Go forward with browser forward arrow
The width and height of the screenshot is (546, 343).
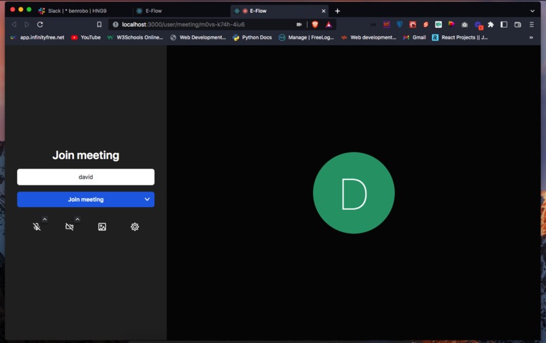[27, 24]
